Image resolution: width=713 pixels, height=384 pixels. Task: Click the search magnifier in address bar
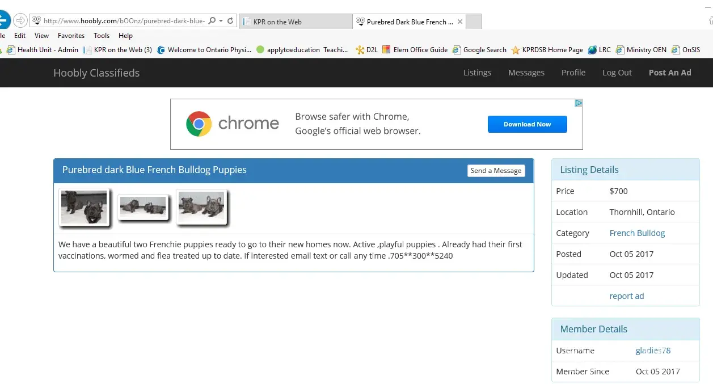click(x=212, y=21)
